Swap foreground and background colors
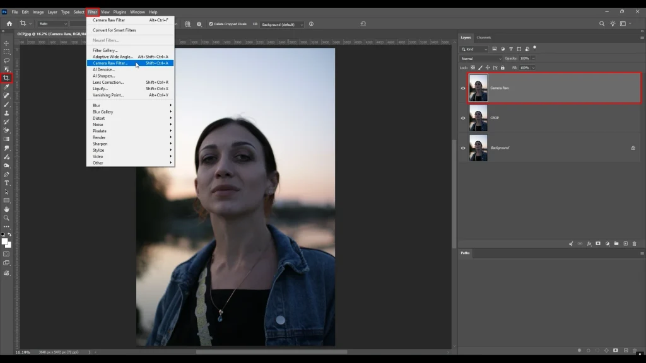 [9, 234]
